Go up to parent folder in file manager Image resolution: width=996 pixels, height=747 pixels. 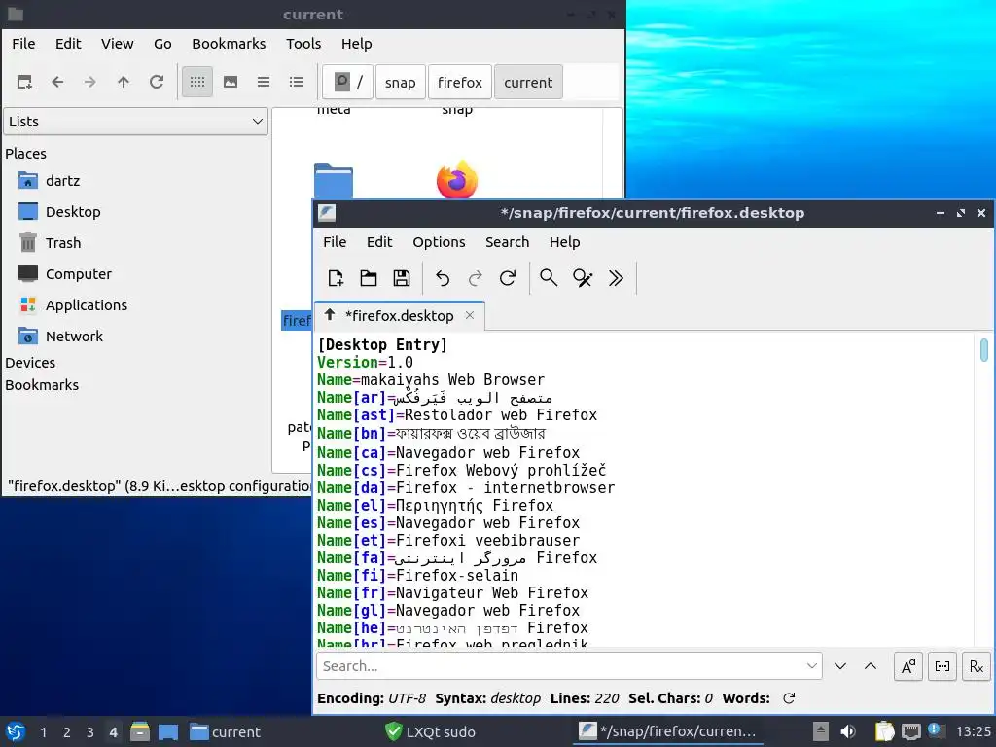(124, 82)
